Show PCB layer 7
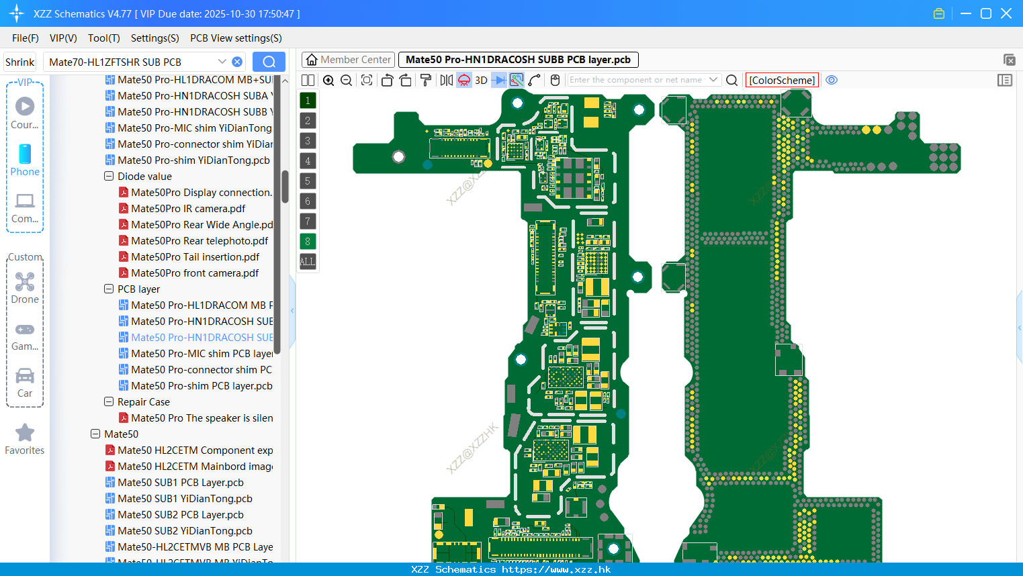 click(308, 222)
